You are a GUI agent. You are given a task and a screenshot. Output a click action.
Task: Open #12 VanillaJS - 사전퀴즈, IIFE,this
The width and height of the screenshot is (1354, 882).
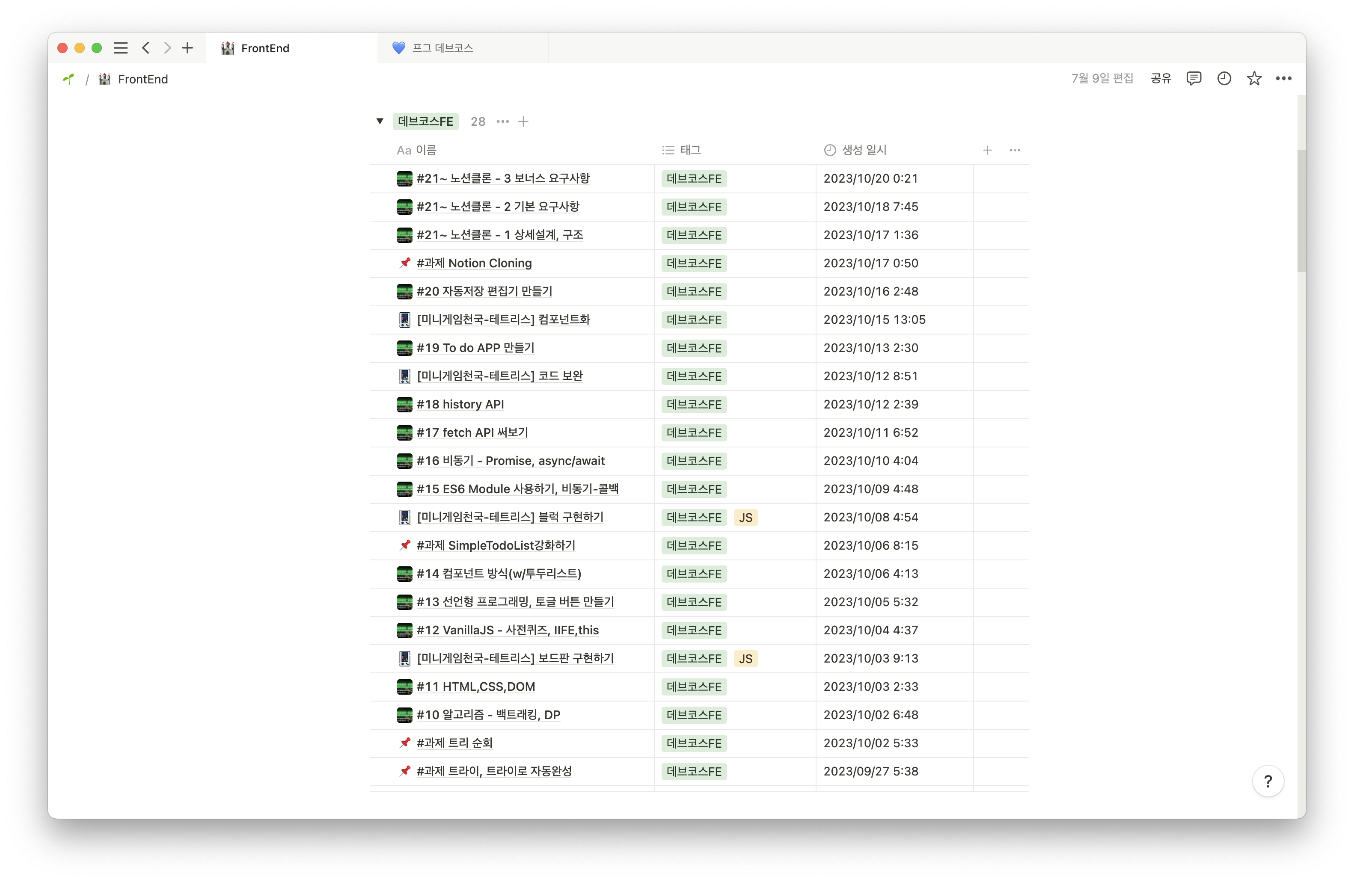point(508,630)
